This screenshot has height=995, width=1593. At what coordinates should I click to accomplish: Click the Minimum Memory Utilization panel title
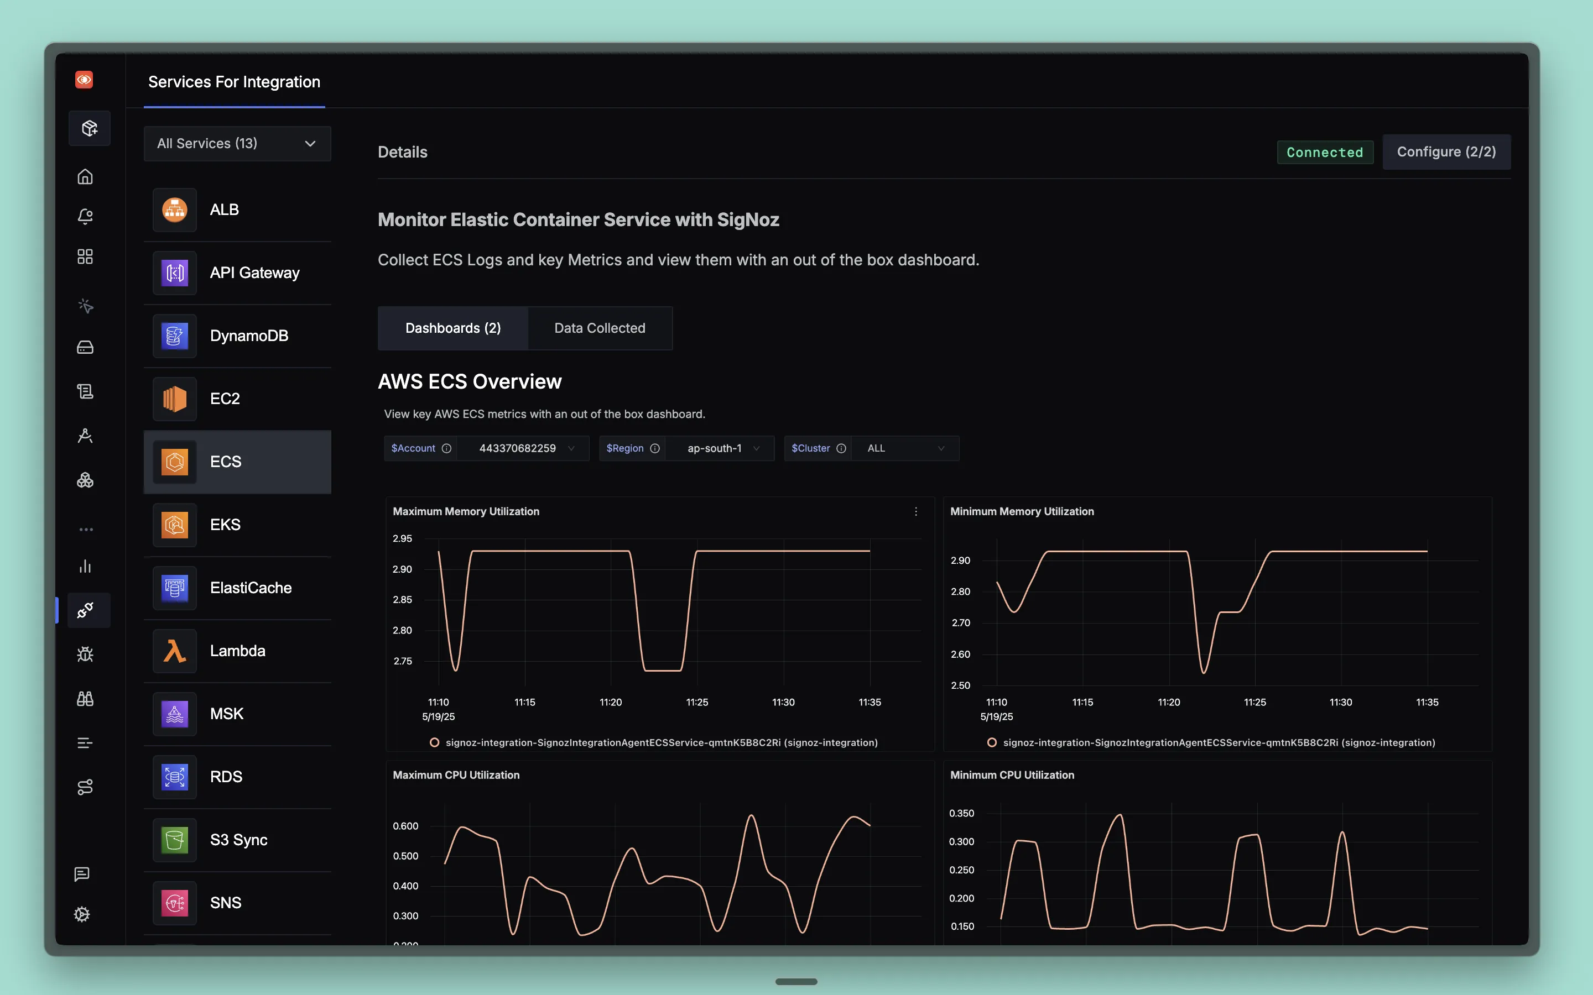[1022, 511]
